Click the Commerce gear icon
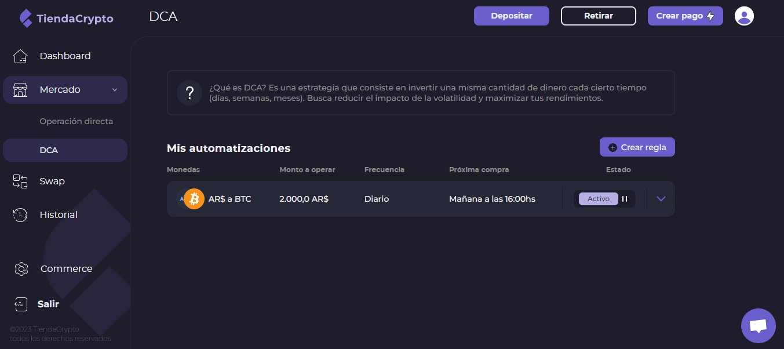Image resolution: width=784 pixels, height=349 pixels. (x=21, y=269)
